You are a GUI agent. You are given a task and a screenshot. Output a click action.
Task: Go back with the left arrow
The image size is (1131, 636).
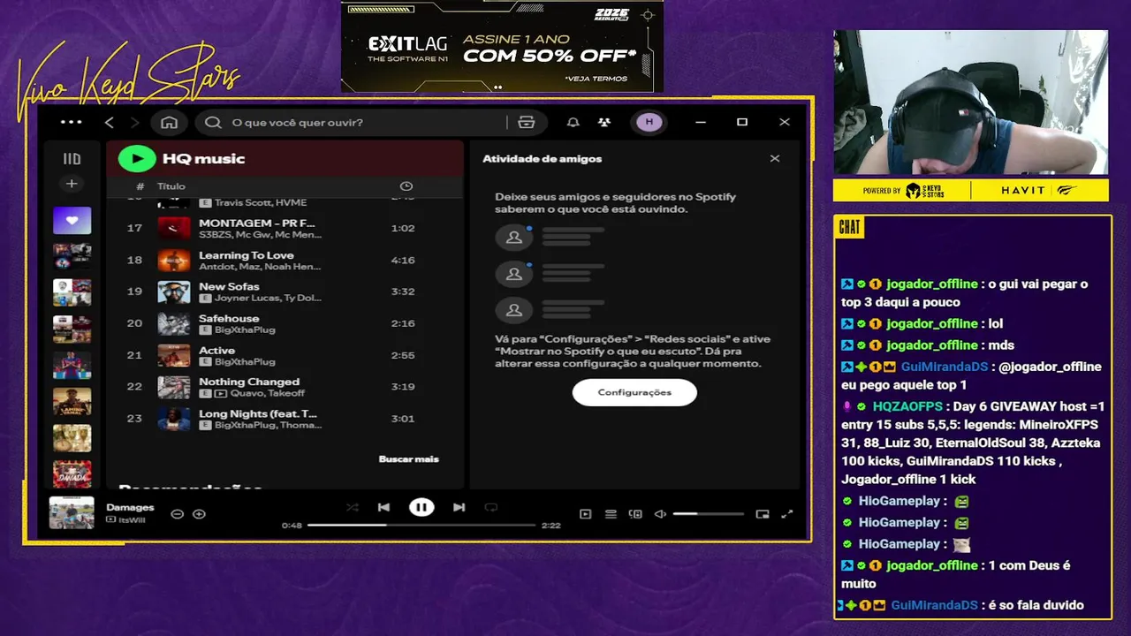(110, 122)
